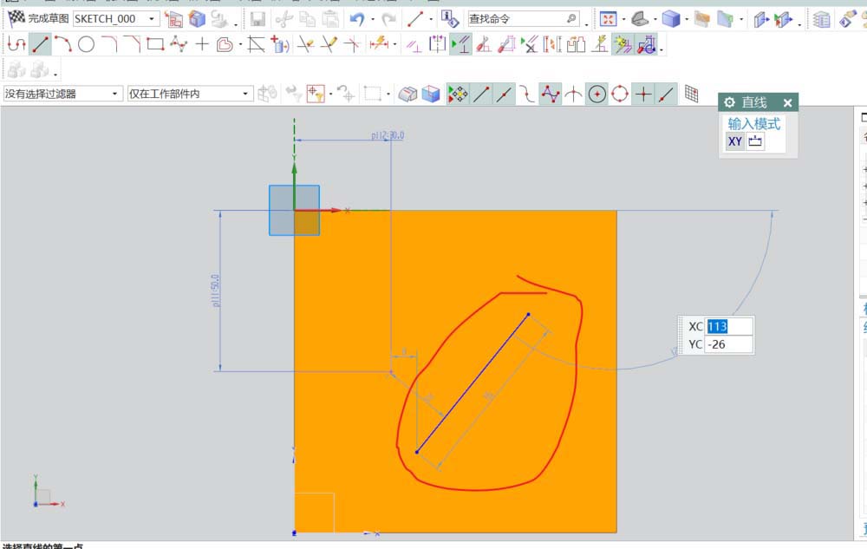
Task: Toggle Create Inferred Constraints
Action: point(623,44)
